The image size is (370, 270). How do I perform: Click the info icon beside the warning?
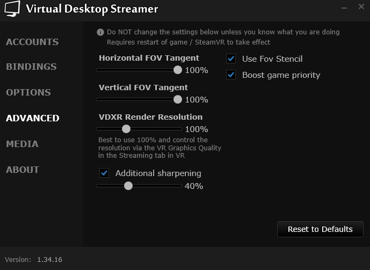pos(100,32)
